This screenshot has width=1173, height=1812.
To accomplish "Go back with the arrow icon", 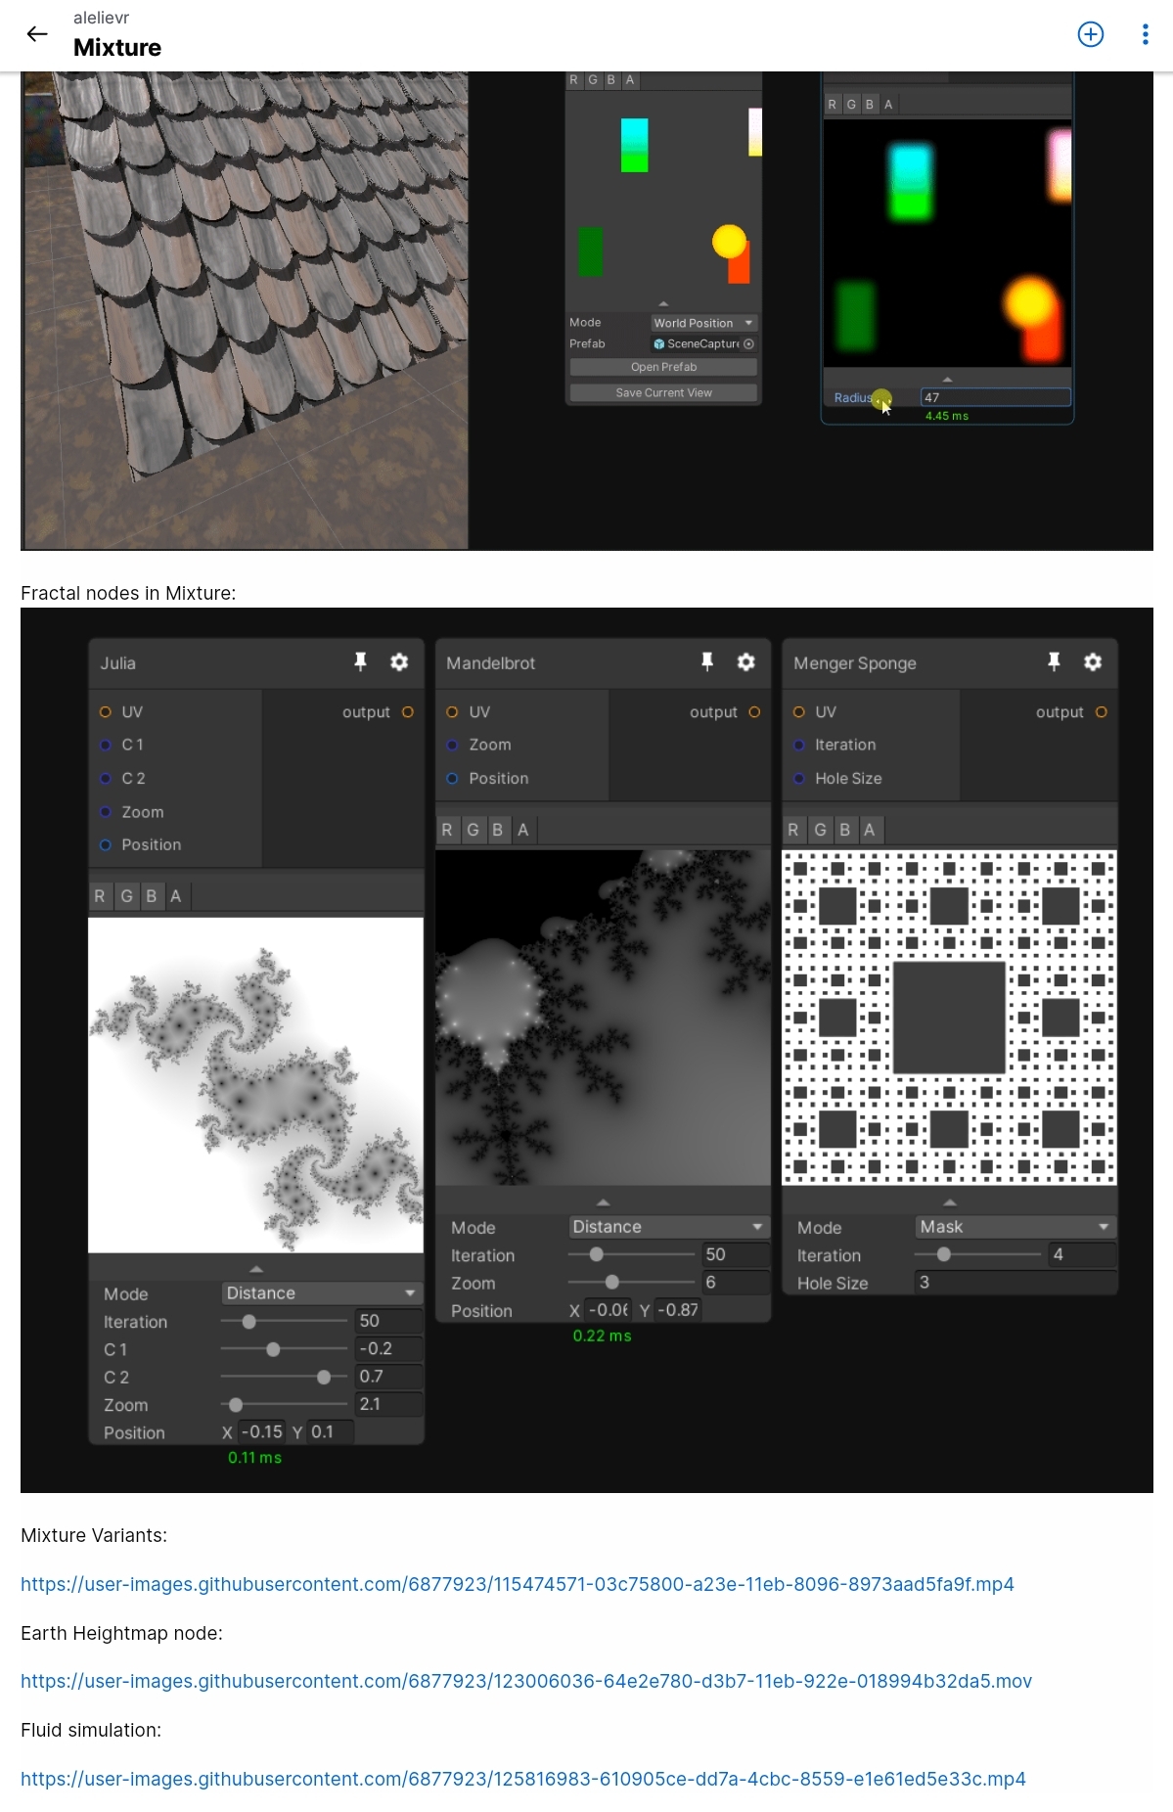I will click(37, 34).
